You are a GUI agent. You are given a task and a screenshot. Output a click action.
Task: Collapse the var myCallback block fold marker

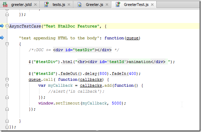[7, 86]
